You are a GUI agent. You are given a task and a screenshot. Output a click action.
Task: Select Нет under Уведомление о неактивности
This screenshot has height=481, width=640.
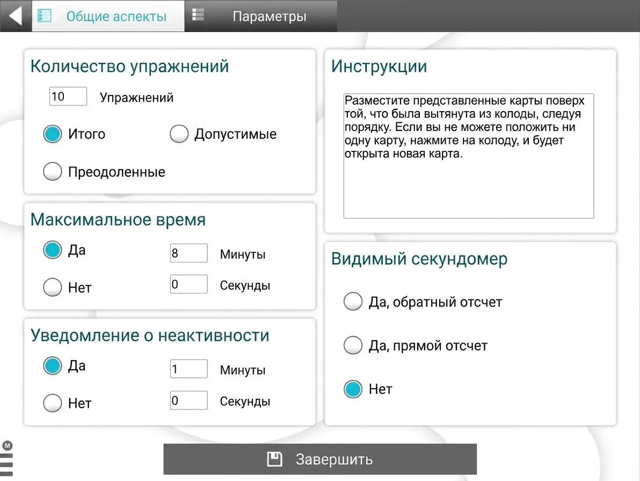tap(53, 403)
